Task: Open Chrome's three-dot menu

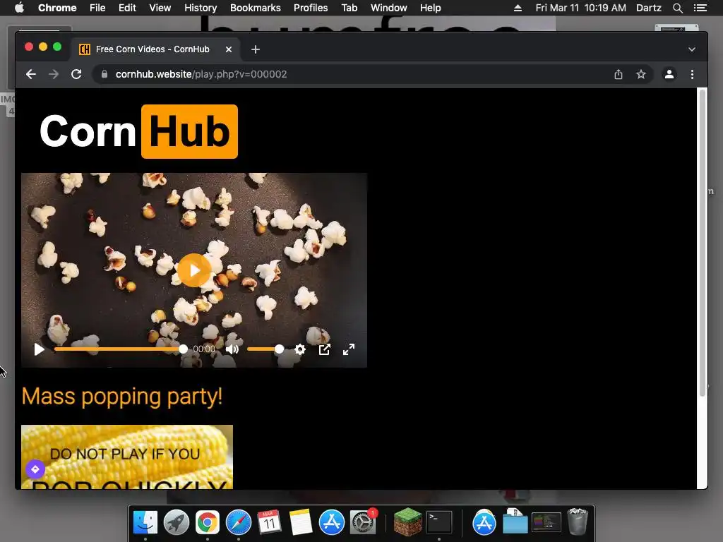Action: point(692,74)
